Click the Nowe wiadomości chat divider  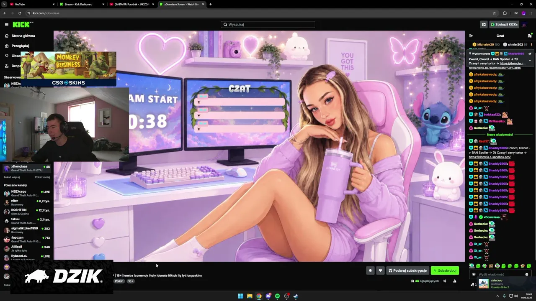500,135
